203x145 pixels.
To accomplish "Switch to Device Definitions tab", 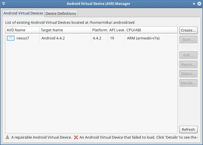I will (61, 13).
